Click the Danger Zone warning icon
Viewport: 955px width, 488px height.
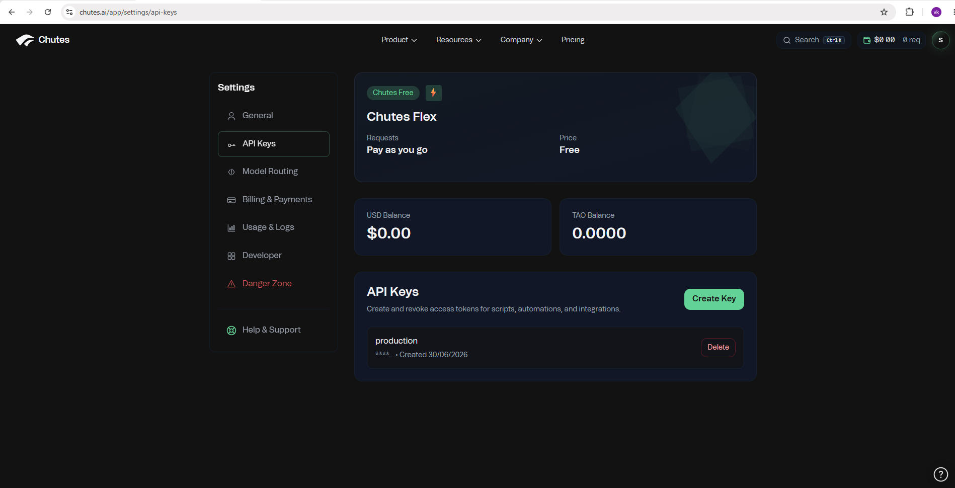click(x=231, y=284)
